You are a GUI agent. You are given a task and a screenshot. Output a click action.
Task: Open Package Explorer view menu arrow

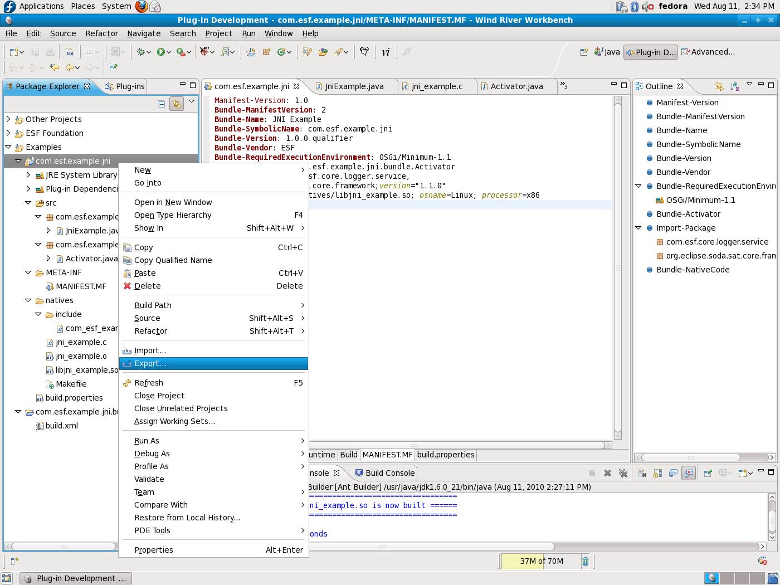(x=192, y=101)
